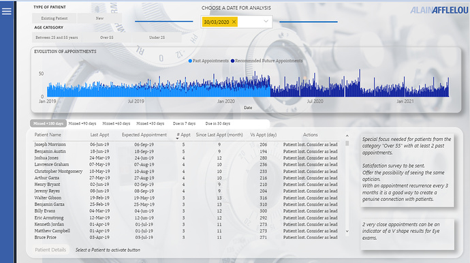Select patient Arthur Garza
Image resolution: width=470 pixels, height=263 pixels.
tap(47, 178)
